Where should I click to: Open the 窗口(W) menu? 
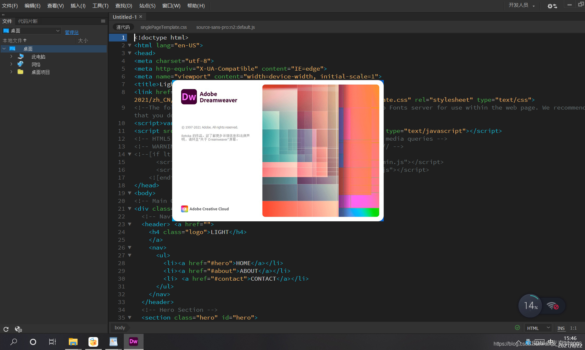171,6
